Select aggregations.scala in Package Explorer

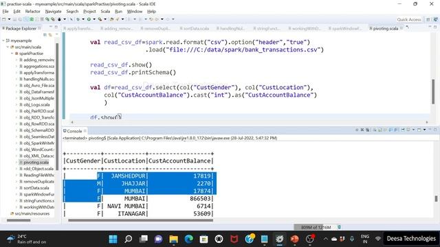click(38, 67)
